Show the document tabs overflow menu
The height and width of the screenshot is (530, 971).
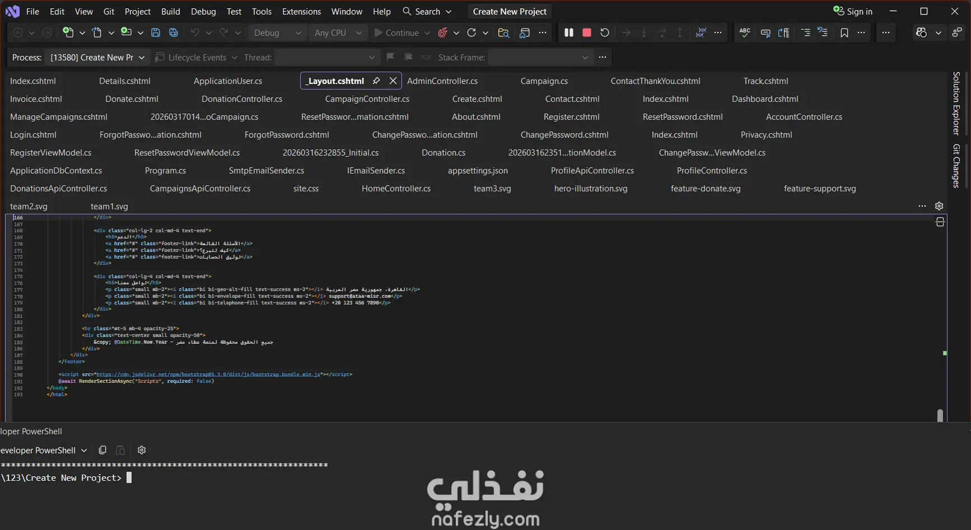922,206
